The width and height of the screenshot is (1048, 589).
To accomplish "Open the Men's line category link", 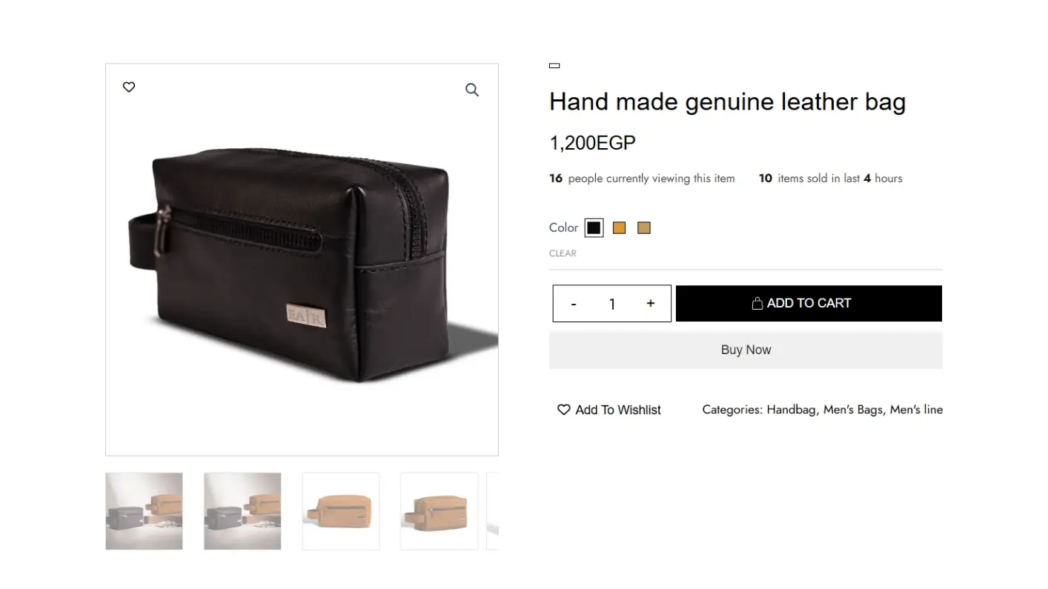I will click(916, 410).
